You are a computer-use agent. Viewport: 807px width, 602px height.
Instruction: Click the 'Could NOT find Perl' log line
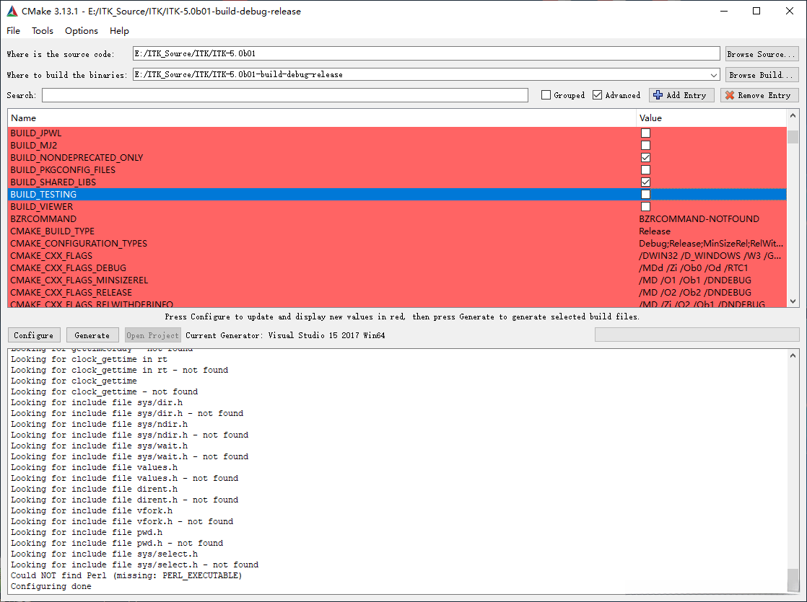(x=126, y=576)
